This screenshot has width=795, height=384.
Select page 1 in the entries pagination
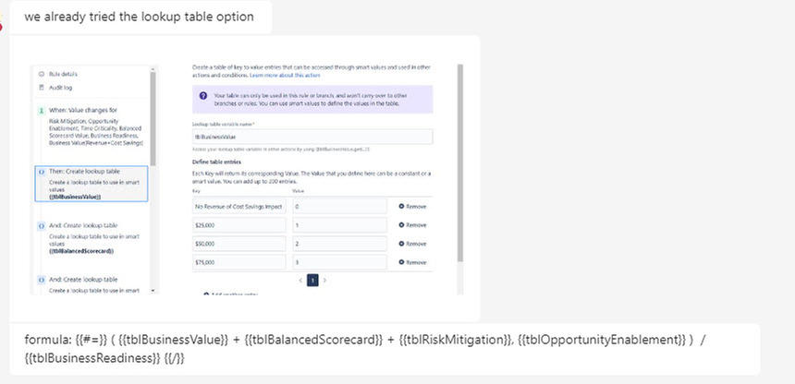click(x=312, y=280)
